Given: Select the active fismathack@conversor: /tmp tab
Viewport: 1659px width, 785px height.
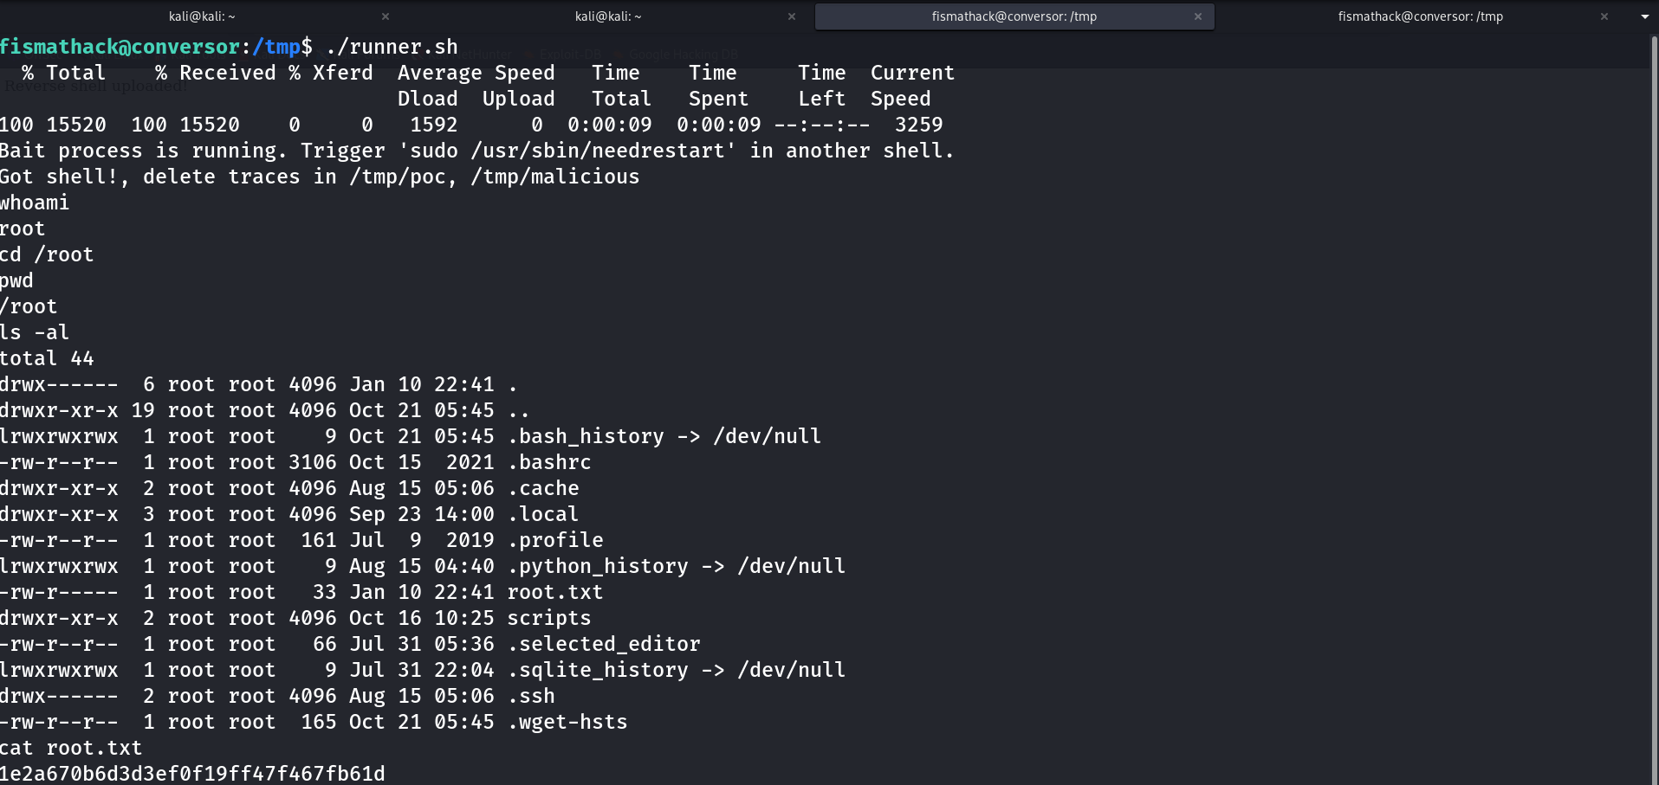Looking at the screenshot, I should pos(1014,16).
